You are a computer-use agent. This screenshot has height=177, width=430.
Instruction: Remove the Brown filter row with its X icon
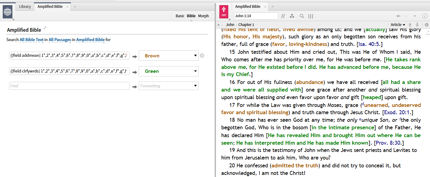[202, 56]
